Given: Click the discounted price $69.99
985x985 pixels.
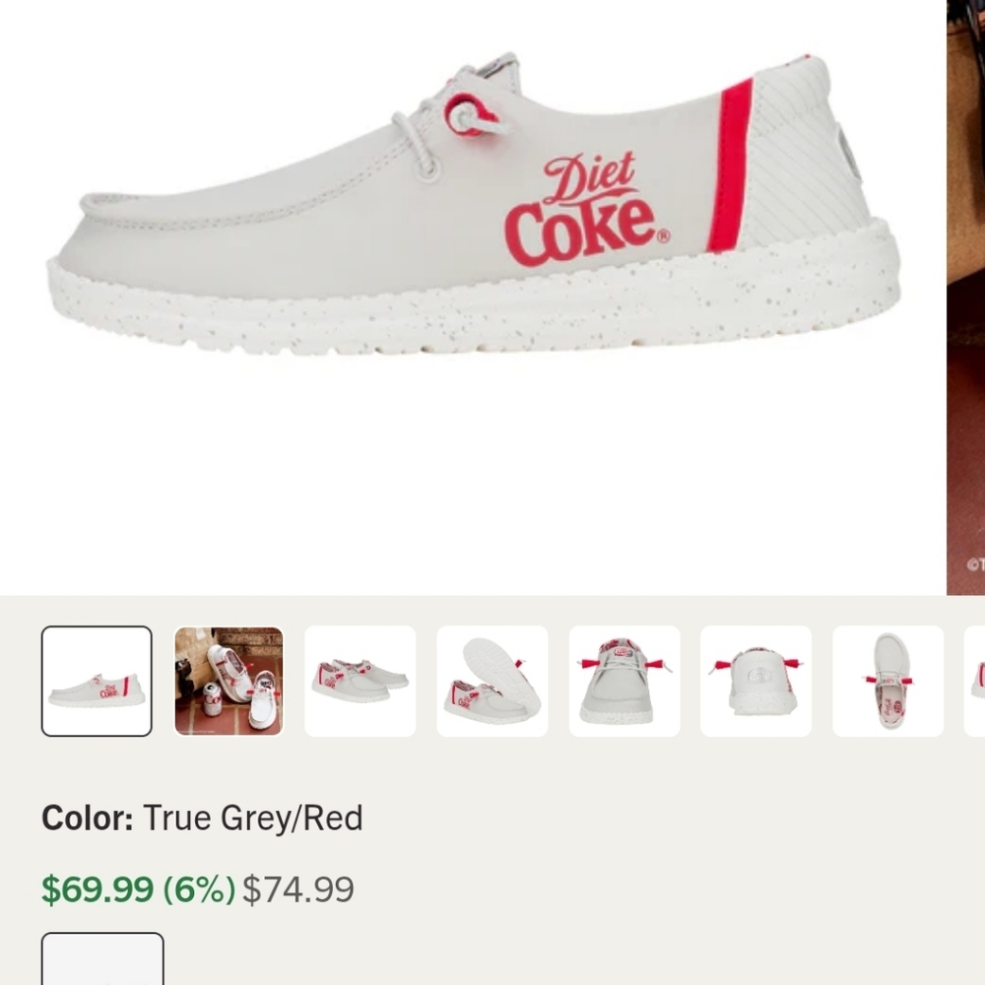Looking at the screenshot, I should (96, 888).
